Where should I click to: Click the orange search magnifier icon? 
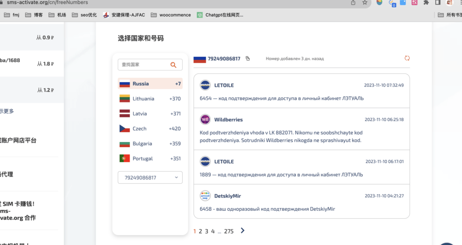point(173,65)
